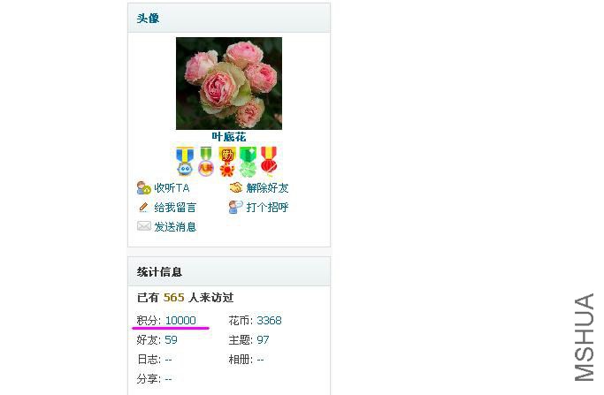This screenshot has width=604, height=395.
Task: Click the speech bubble icon for 打个招呼
Action: coord(236,207)
